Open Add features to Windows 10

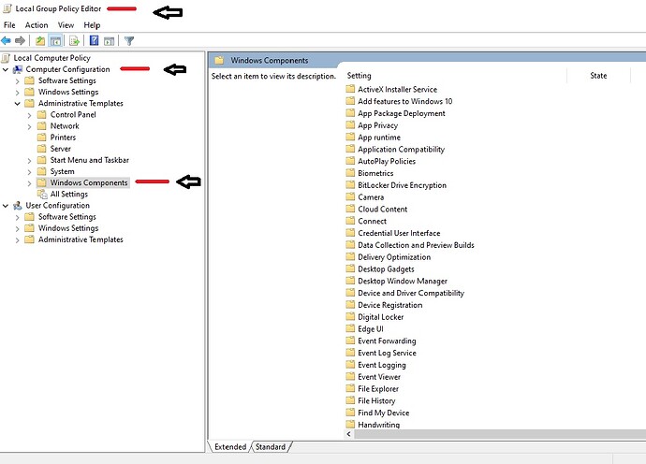404,101
